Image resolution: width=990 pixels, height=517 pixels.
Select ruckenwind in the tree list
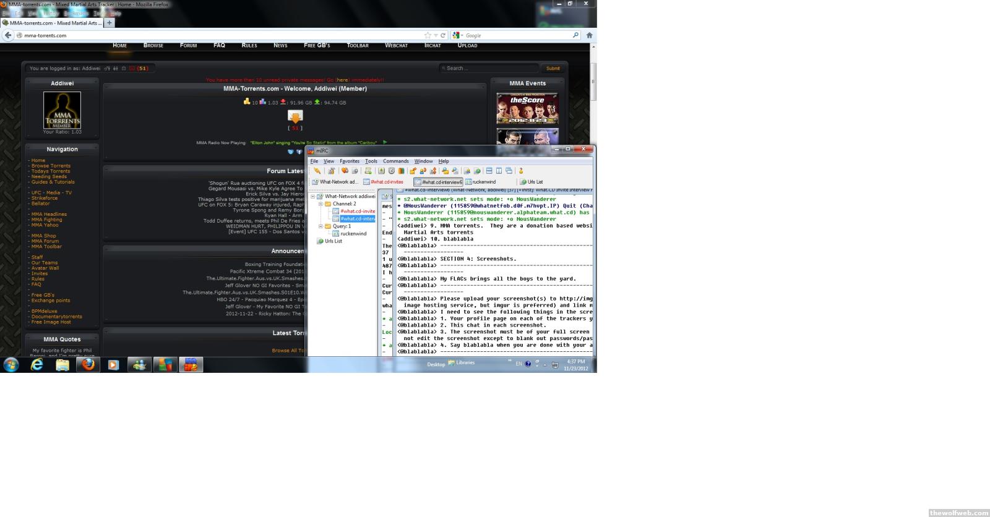tap(353, 234)
